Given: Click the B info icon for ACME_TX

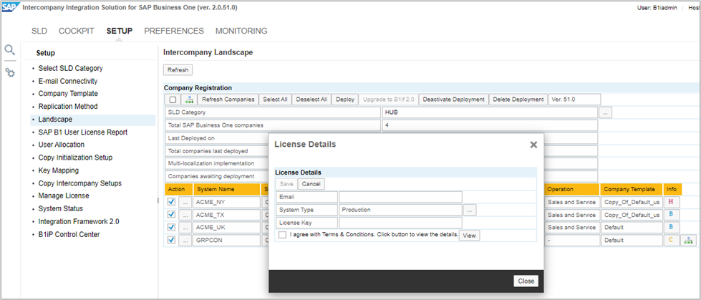Looking at the screenshot, I should (672, 215).
